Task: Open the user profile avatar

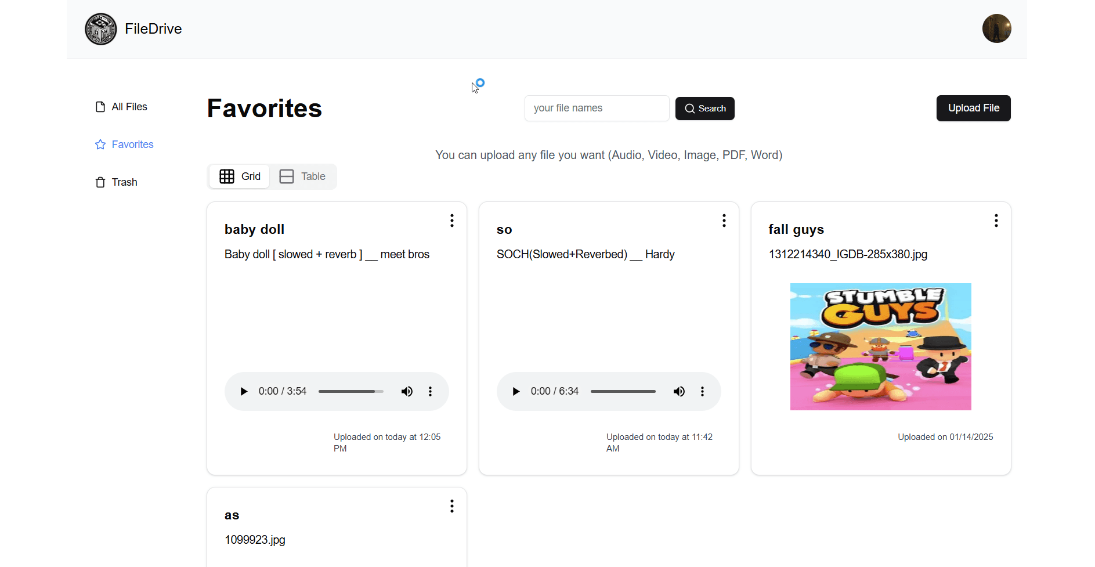Action: coord(996,28)
